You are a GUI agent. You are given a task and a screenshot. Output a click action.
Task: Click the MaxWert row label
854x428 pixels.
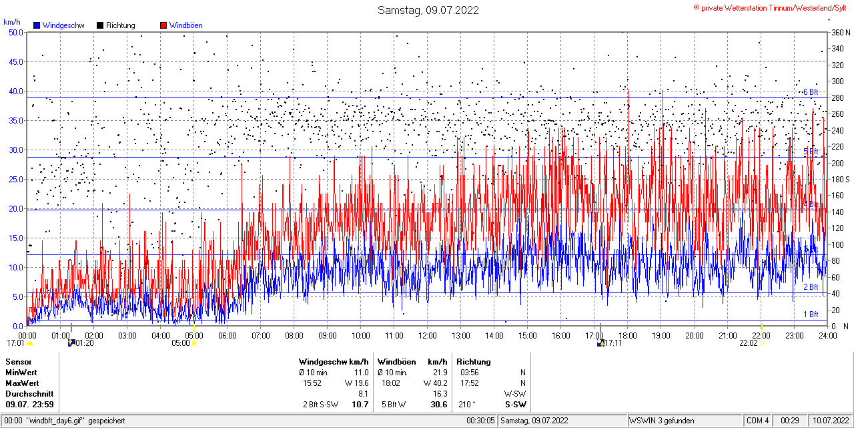coord(22,383)
